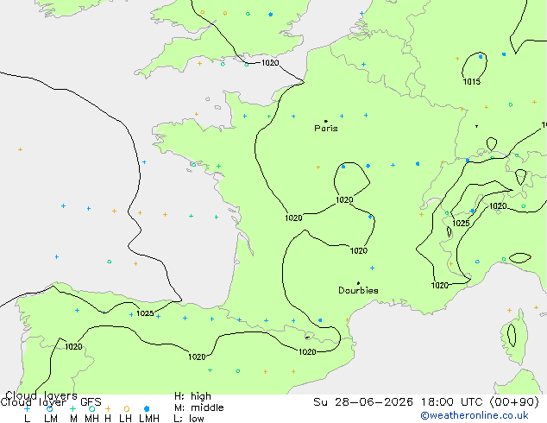Click the 1015 isobar label over Germany
Viewport: 547px width, 423px height.
click(x=472, y=82)
